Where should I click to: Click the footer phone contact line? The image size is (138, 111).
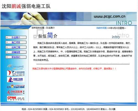tap(68, 109)
